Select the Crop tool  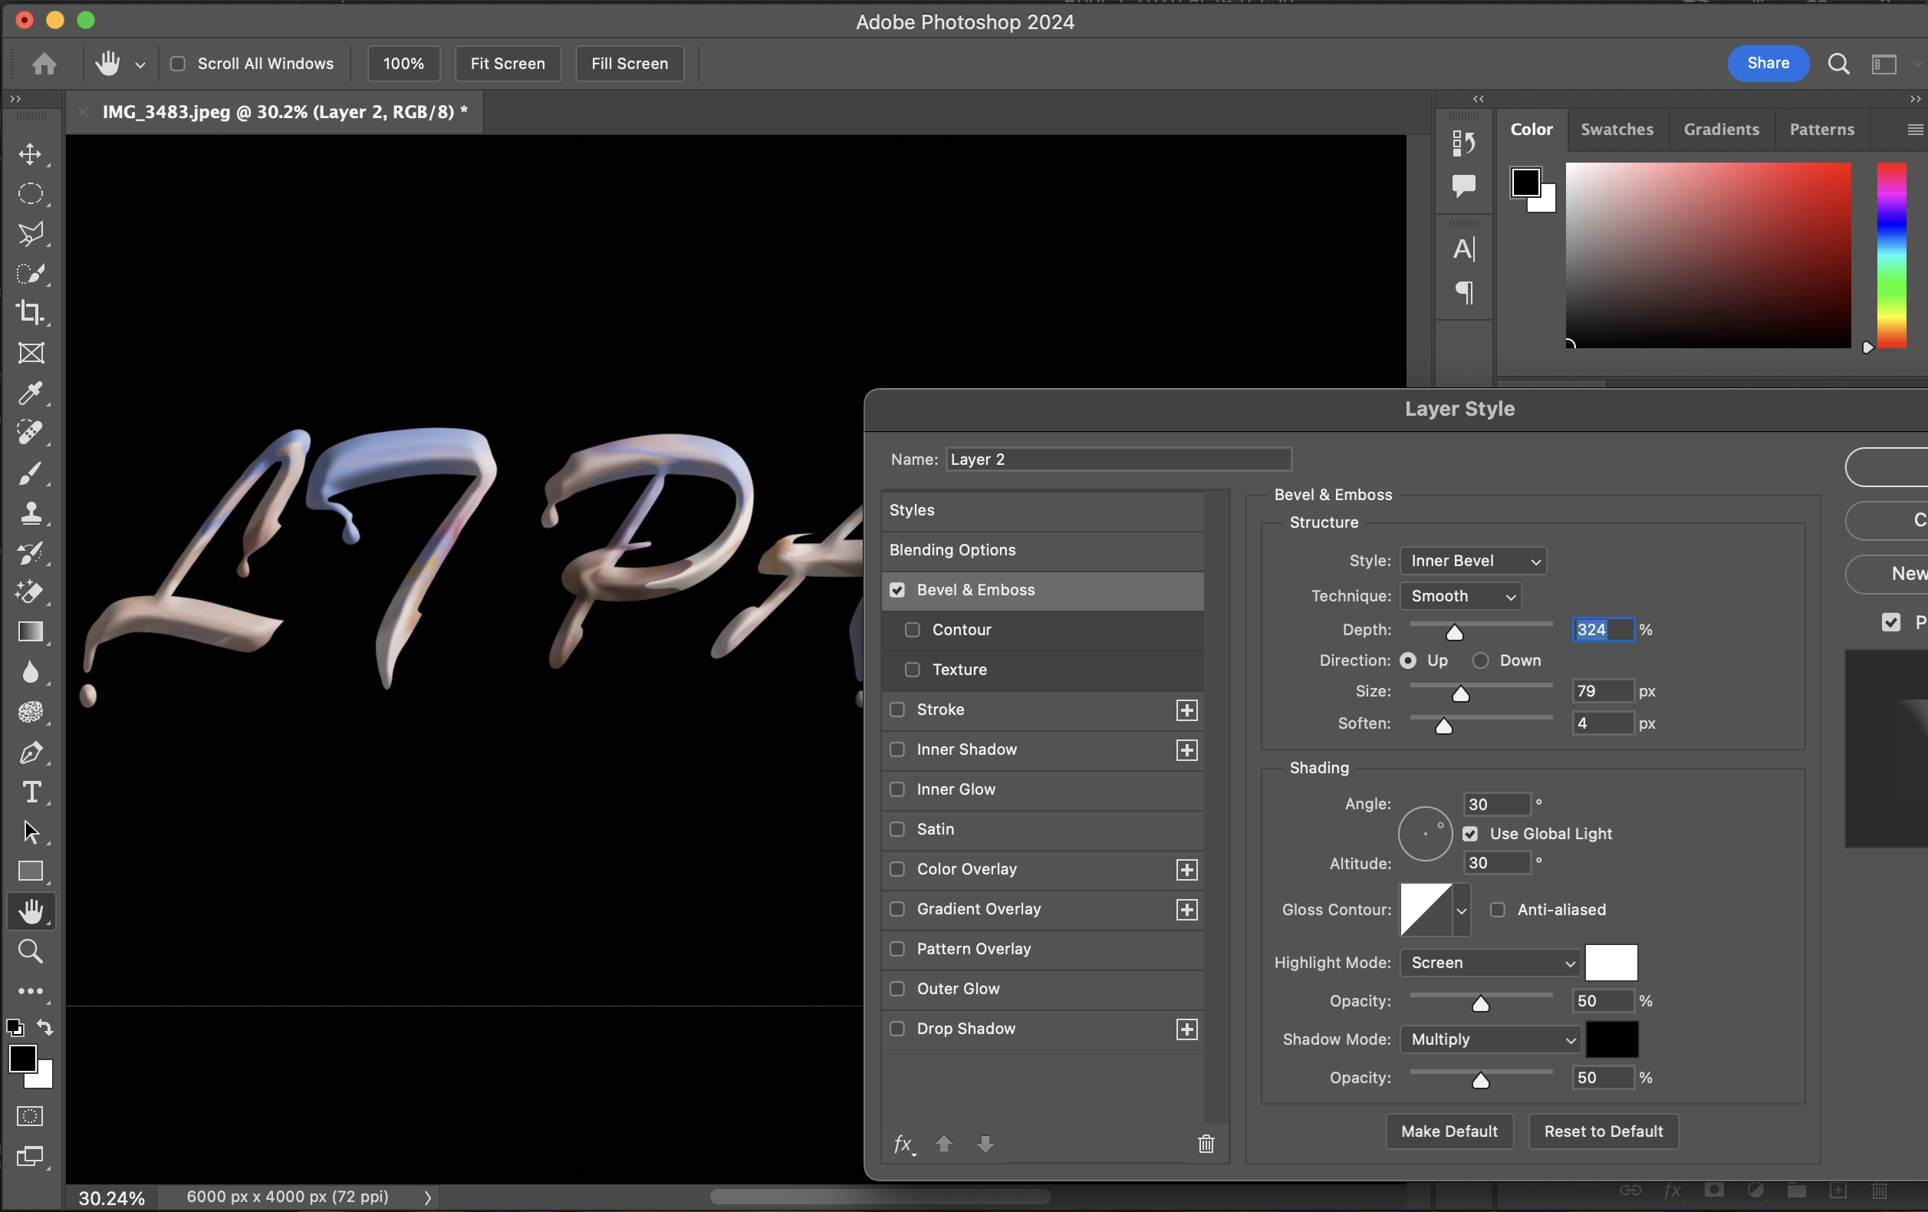31,312
